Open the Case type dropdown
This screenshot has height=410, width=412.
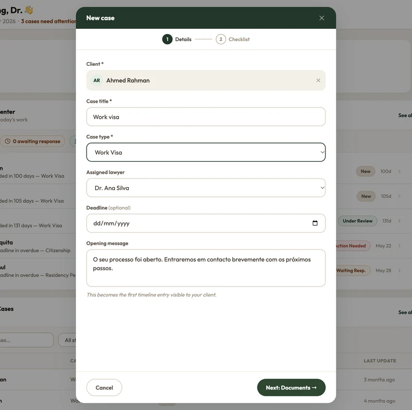click(x=205, y=152)
